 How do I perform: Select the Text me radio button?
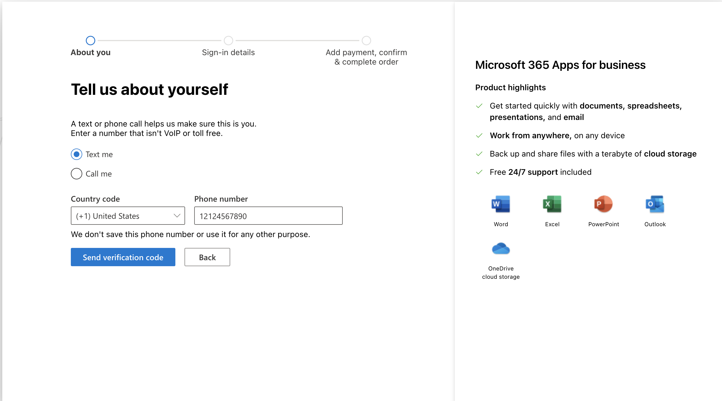[x=77, y=154]
